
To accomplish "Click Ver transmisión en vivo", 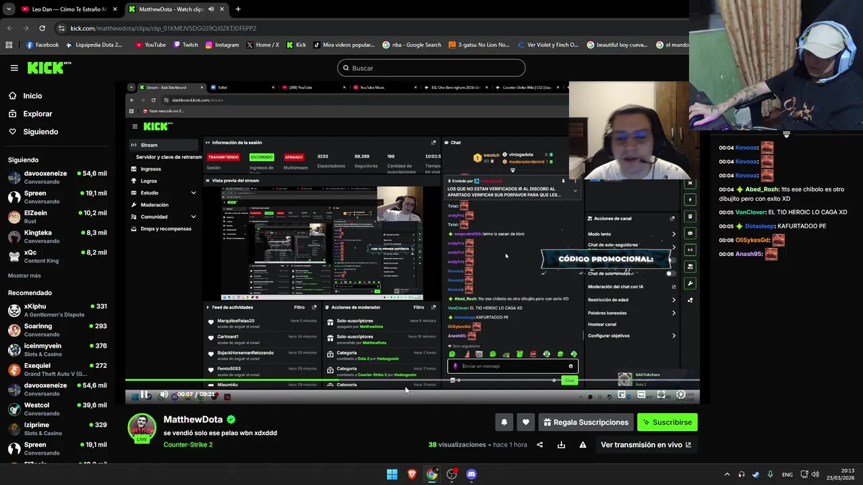I will point(646,445).
